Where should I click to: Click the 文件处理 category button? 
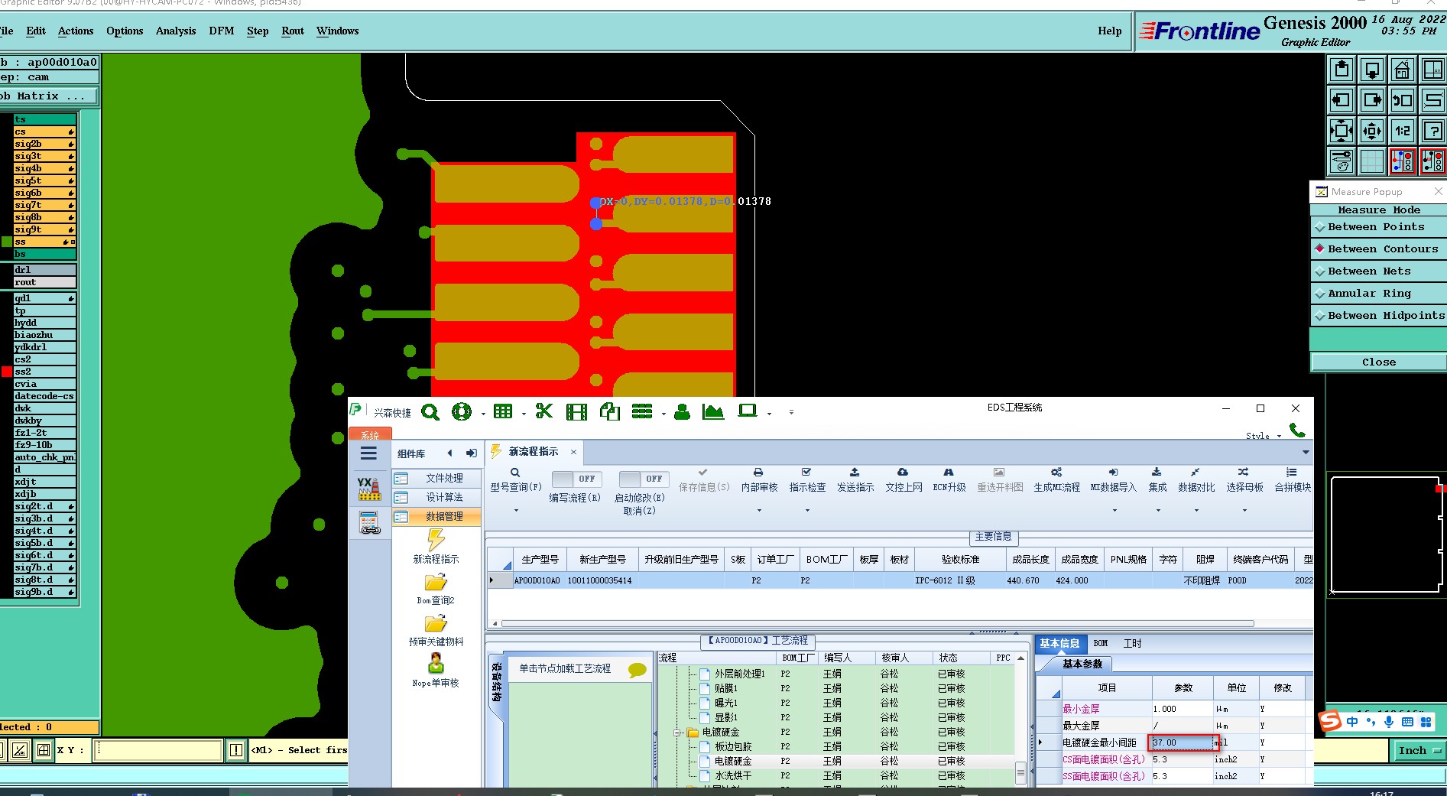(x=437, y=479)
